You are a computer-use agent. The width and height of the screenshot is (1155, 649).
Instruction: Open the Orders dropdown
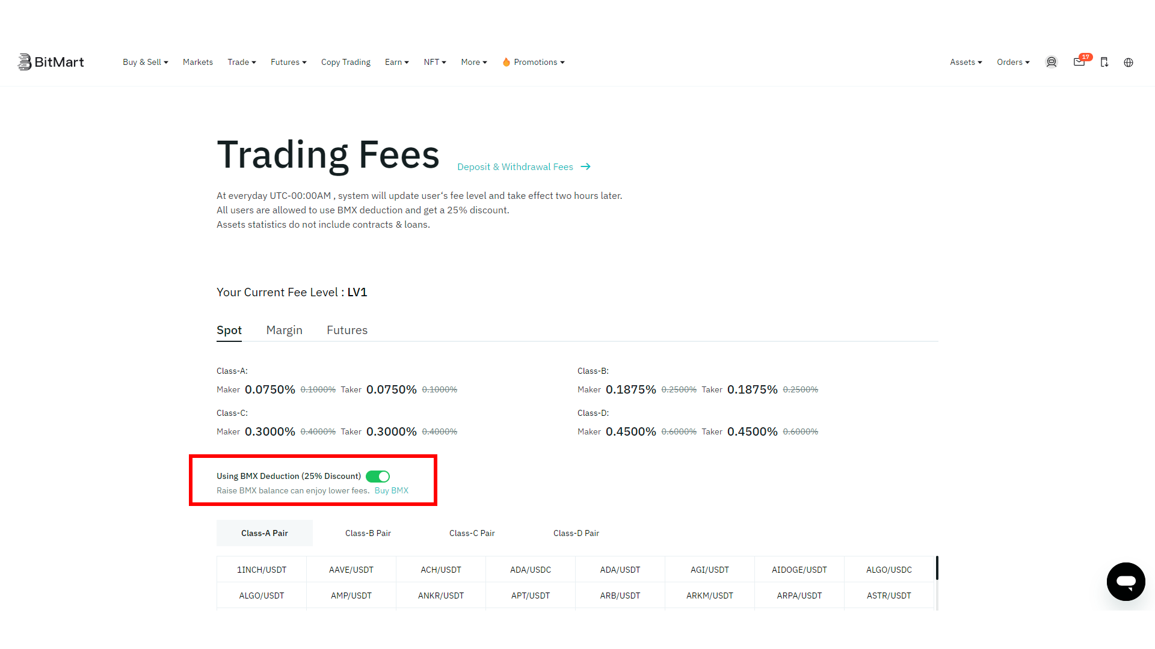tap(1013, 62)
